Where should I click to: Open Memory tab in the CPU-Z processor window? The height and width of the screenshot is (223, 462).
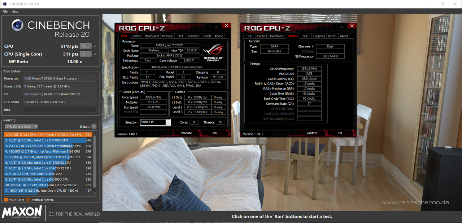[x=167, y=36]
